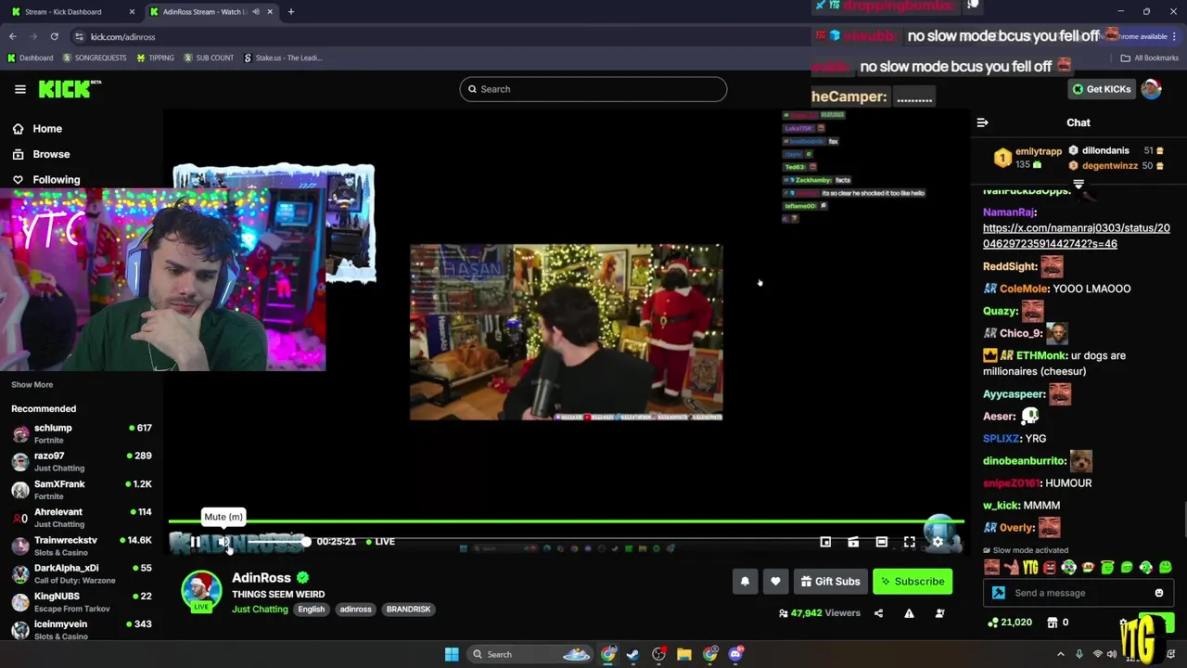Mute the stream audio

point(223,542)
